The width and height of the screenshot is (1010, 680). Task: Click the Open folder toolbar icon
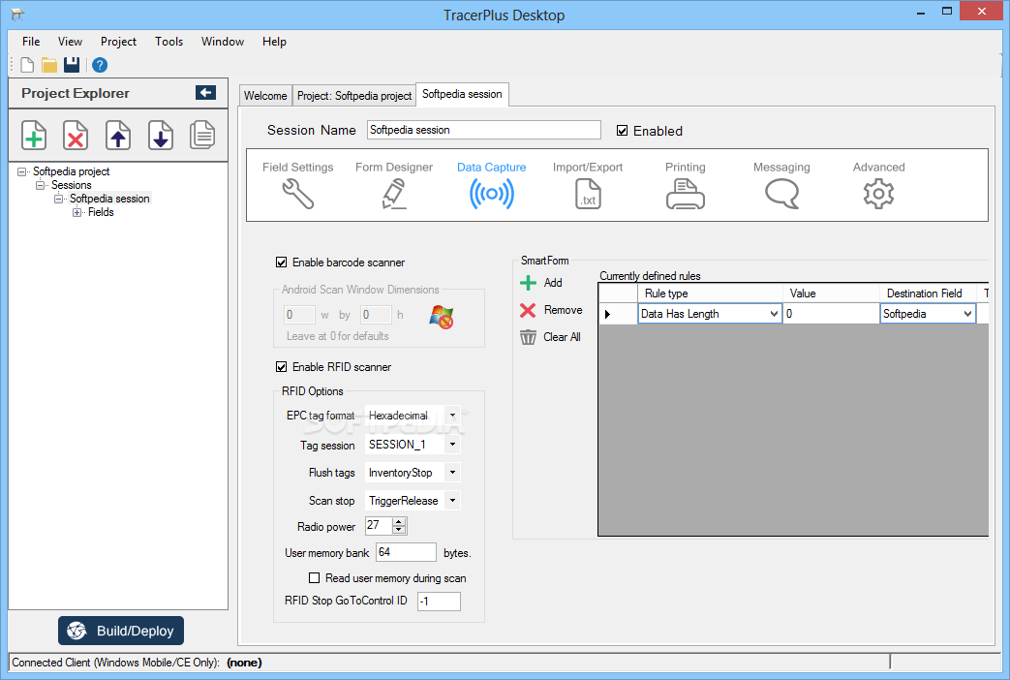49,65
